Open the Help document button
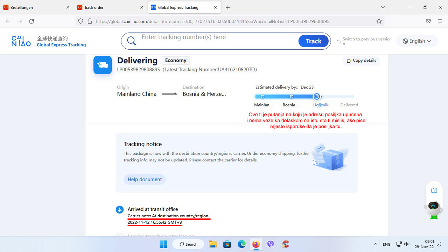 [x=145, y=179]
